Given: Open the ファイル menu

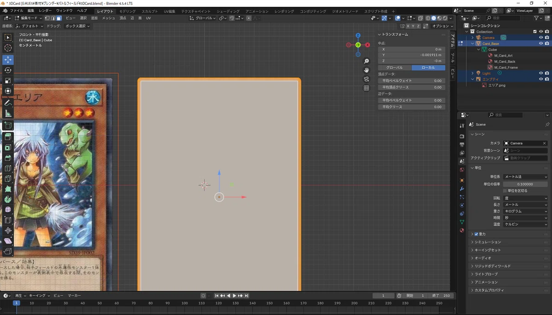Looking at the screenshot, I should [17, 11].
